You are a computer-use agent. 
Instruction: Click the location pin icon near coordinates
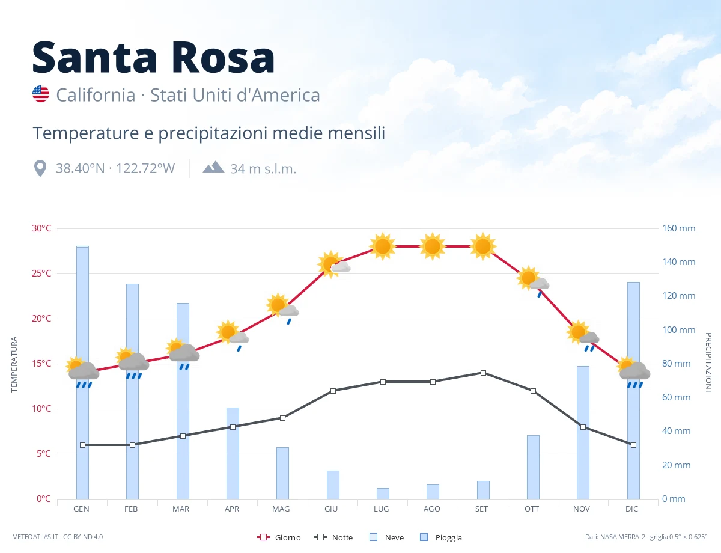point(40,168)
